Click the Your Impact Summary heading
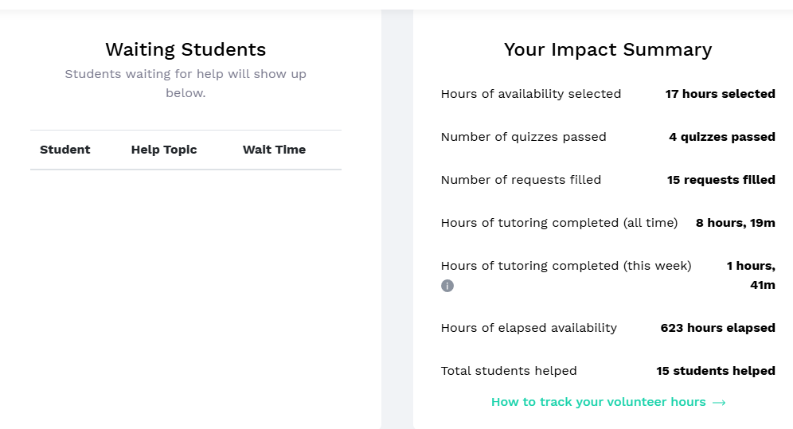Viewport: 793px width, 429px height. (607, 49)
